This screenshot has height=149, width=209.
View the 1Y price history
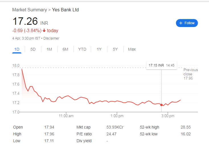point(99,49)
